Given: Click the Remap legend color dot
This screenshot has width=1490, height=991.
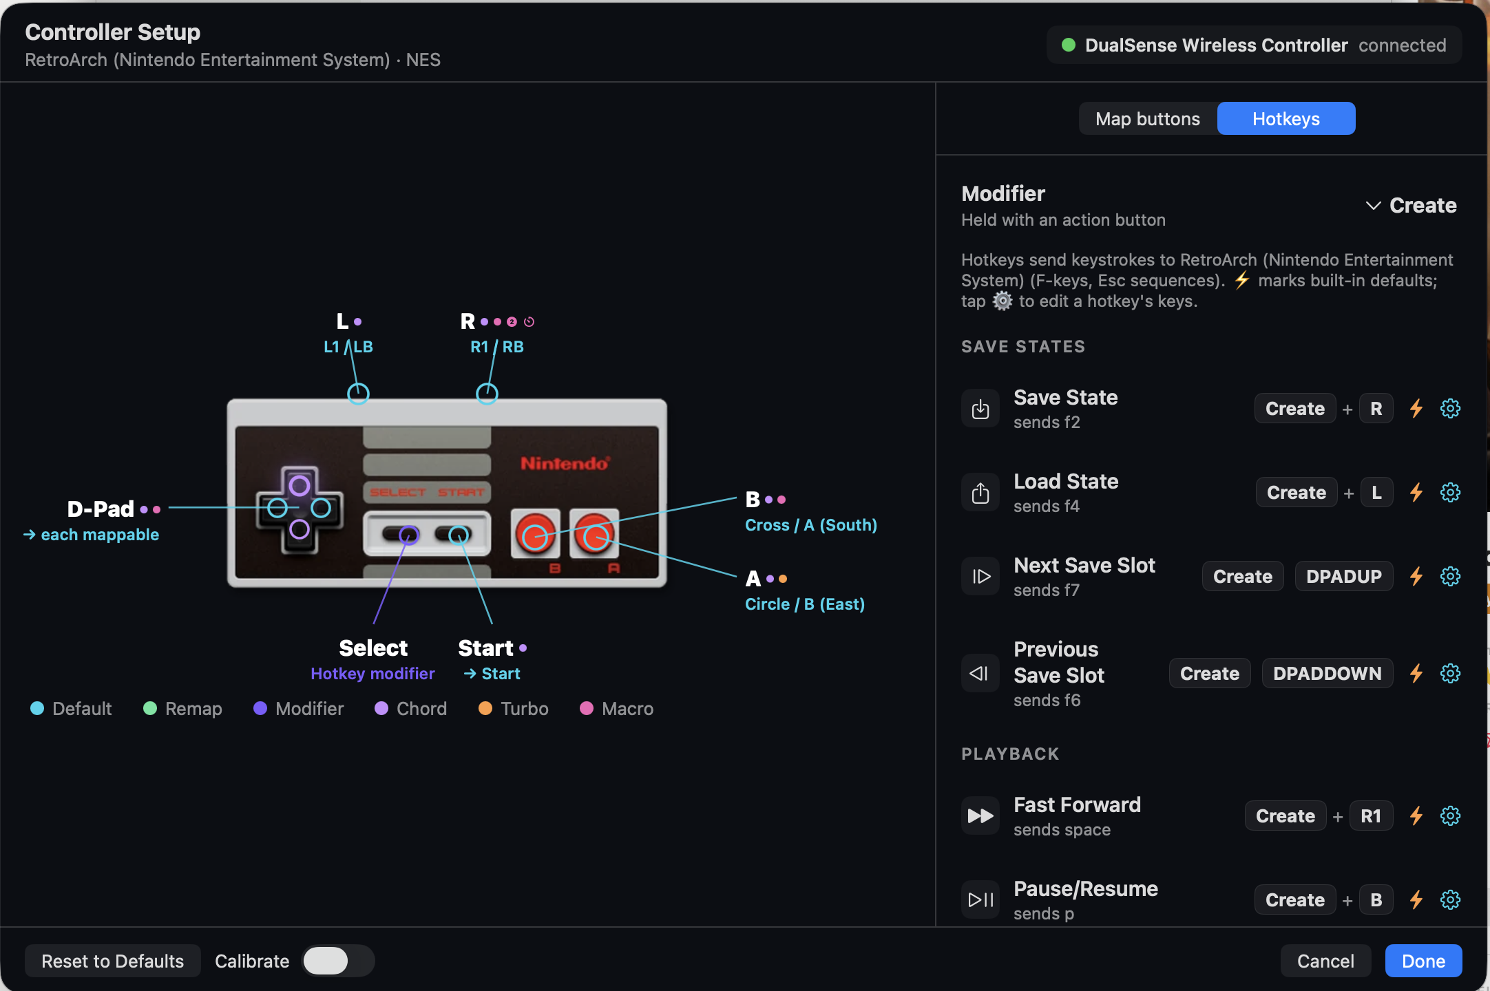Looking at the screenshot, I should tap(150, 708).
